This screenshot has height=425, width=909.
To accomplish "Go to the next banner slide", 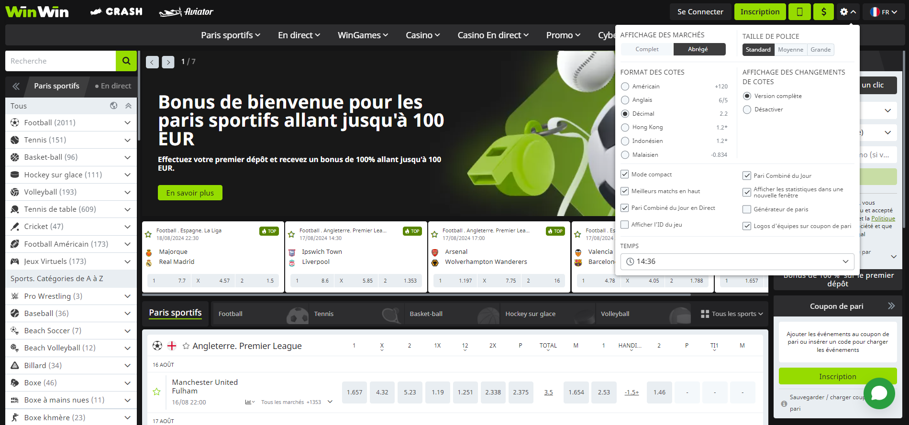I will click(x=168, y=62).
